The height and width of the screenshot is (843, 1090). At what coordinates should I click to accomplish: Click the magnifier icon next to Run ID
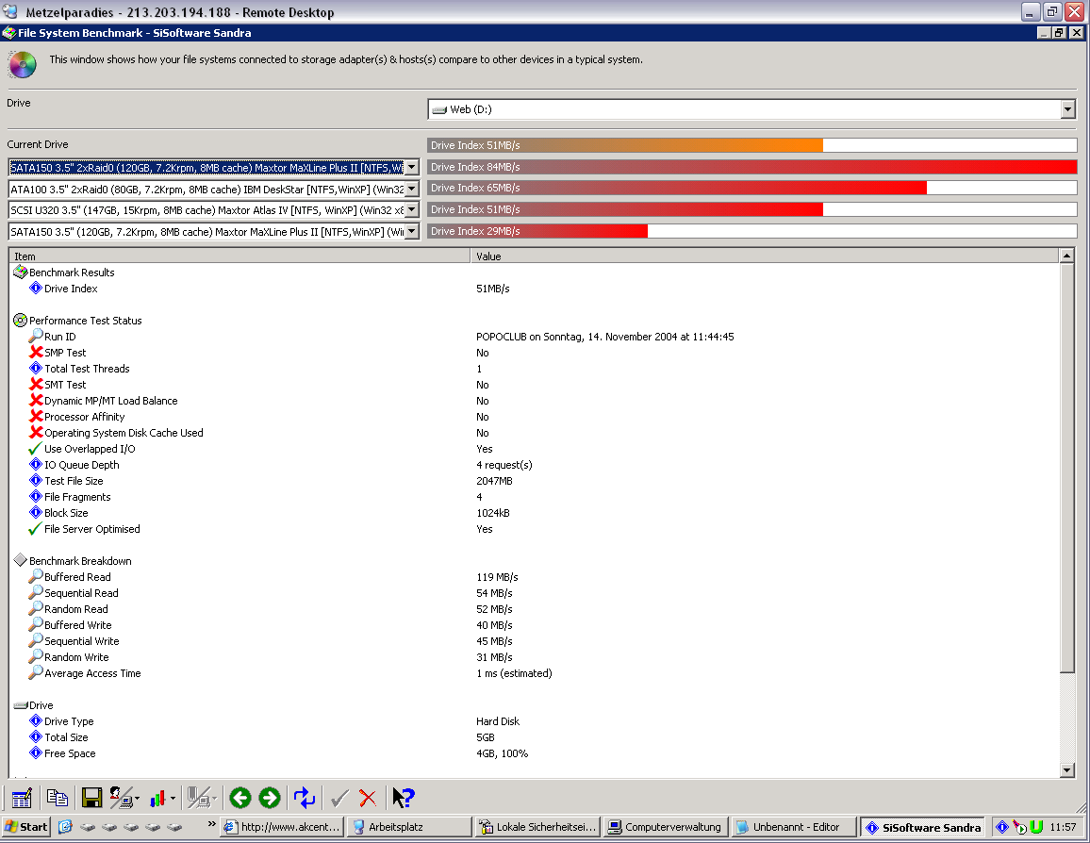pos(36,336)
